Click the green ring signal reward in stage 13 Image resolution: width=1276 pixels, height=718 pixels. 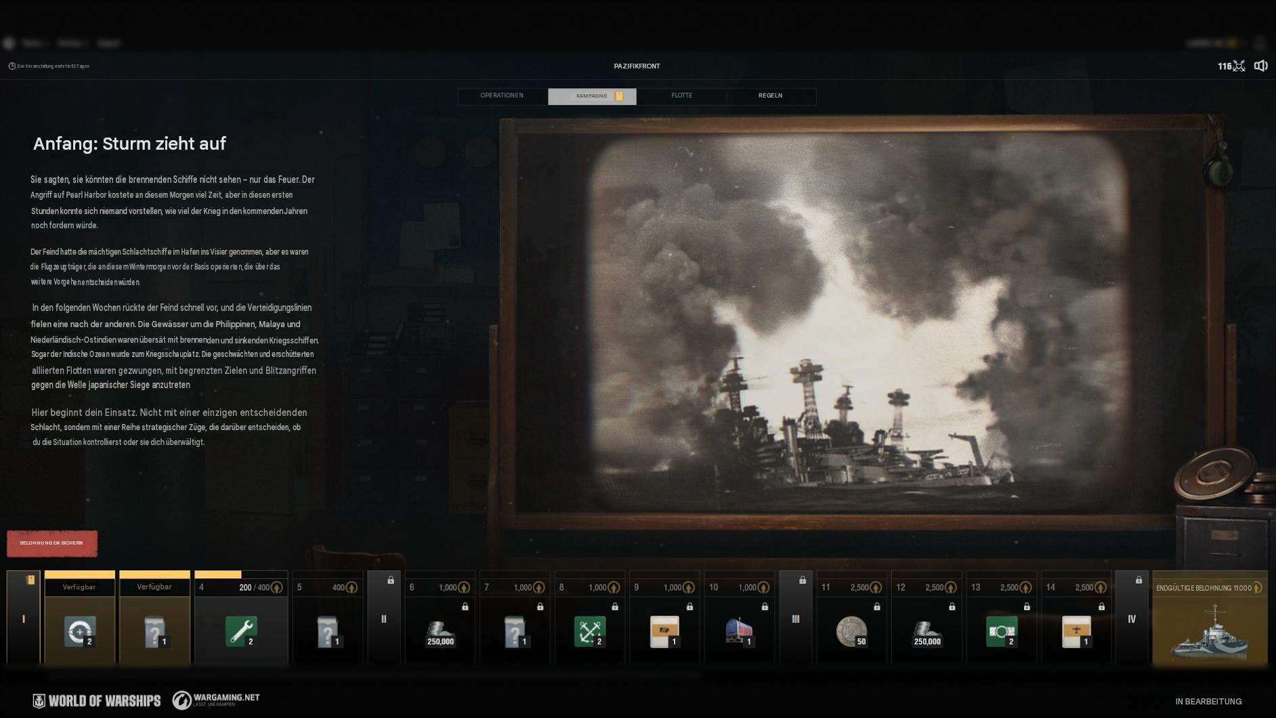coord(1002,631)
